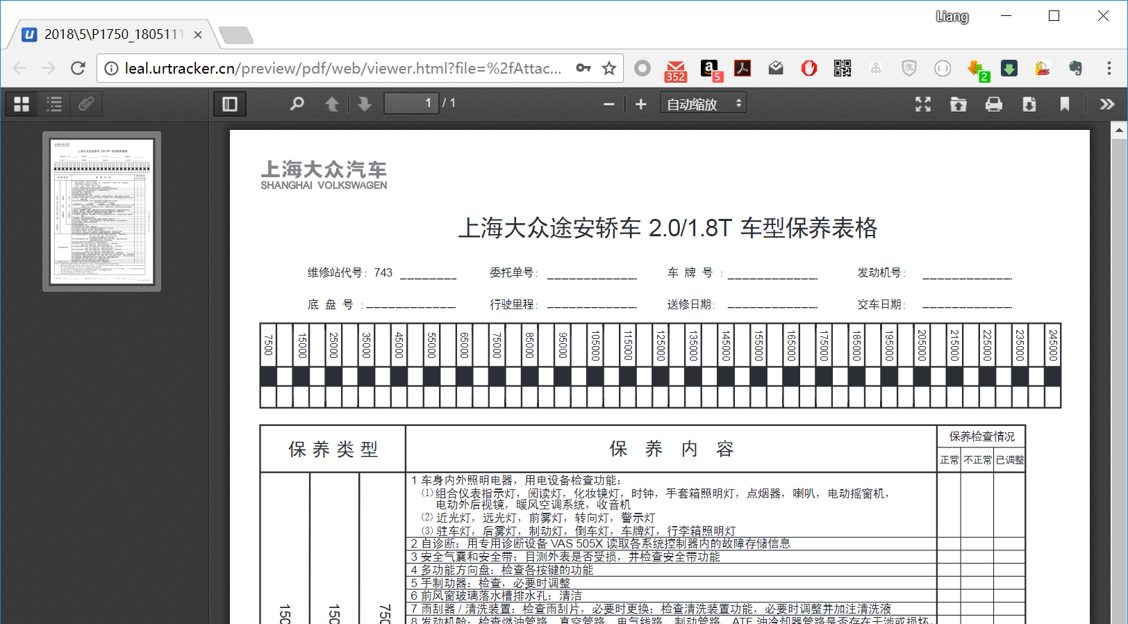Reload the browser page
This screenshot has height=624, width=1128.
click(78, 68)
